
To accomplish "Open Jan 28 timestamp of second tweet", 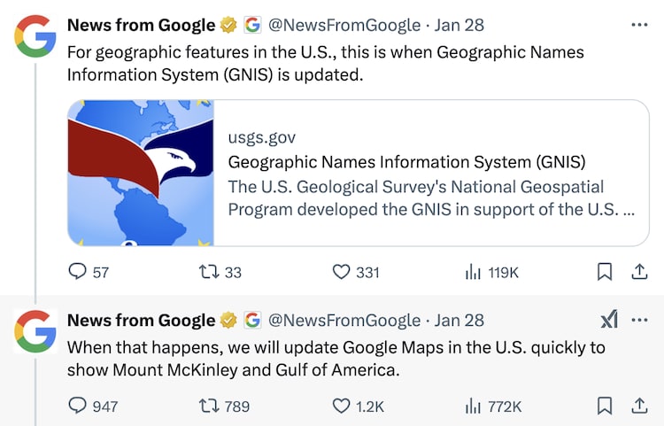I will (459, 320).
